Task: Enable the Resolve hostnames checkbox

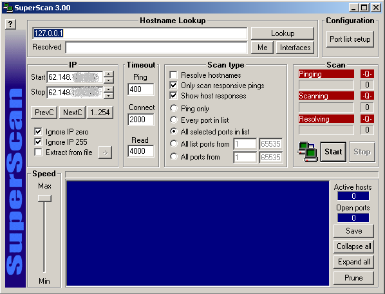Action: point(173,75)
